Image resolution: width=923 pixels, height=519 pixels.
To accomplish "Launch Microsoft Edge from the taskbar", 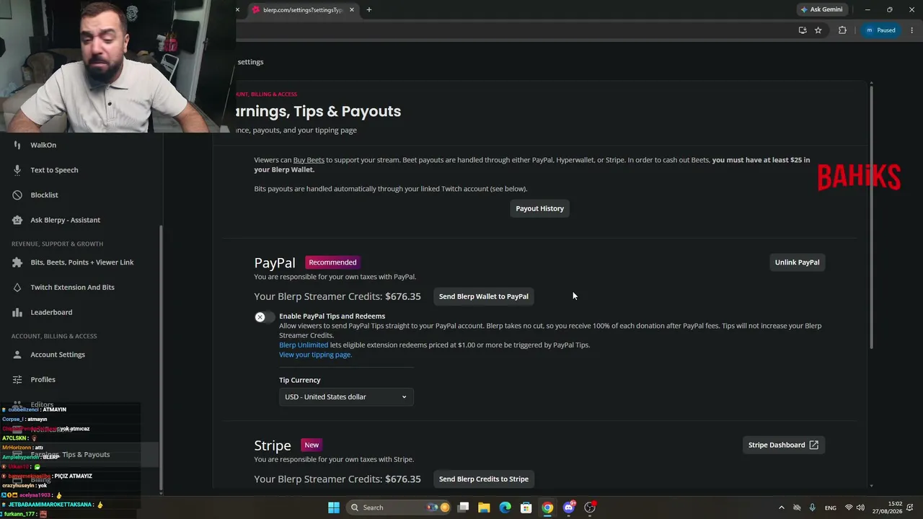I will (505, 507).
